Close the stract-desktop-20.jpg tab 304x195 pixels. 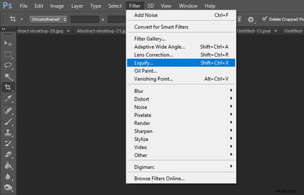point(68,31)
